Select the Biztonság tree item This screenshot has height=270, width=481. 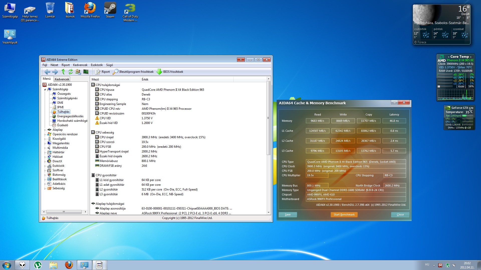59,175
